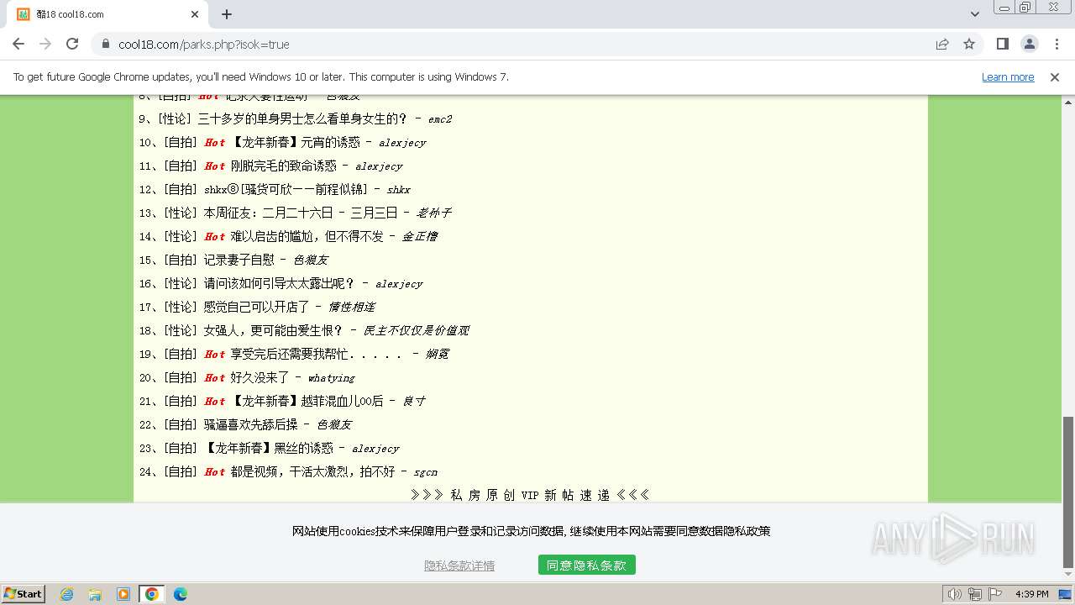Open post 18 女强人 link
The width and height of the screenshot is (1075, 605).
point(274,330)
